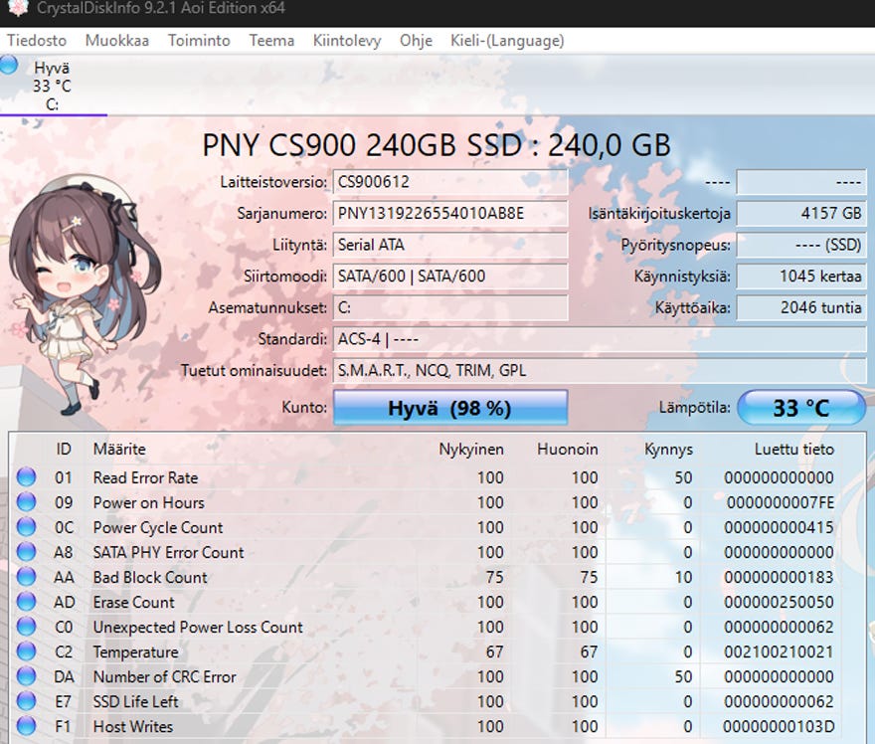
Task: Click the standard field ACS-4
Action: (x=600, y=339)
